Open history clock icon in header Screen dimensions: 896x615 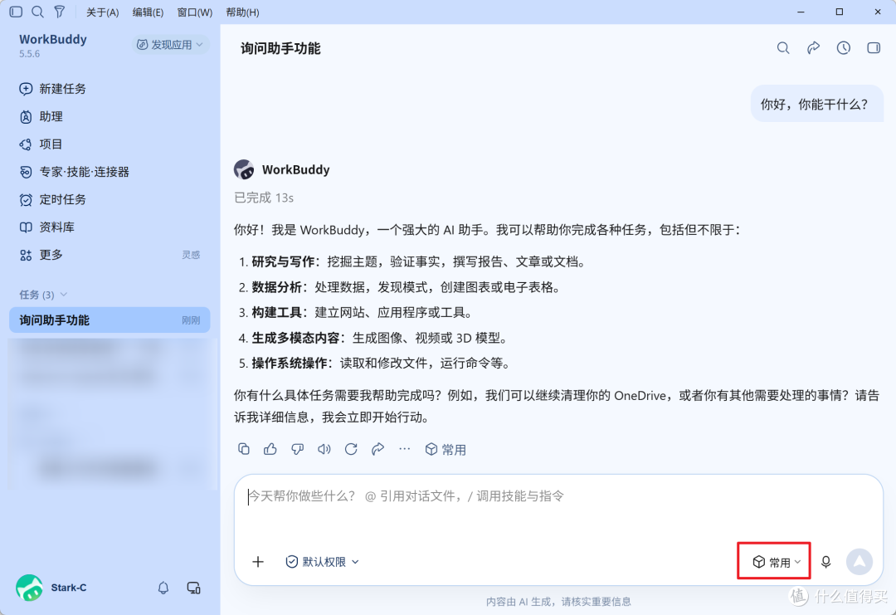click(844, 48)
